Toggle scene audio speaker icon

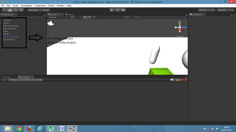coord(94,17)
